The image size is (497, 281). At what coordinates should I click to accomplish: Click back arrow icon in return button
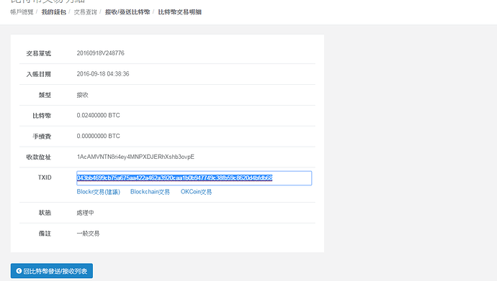tap(19, 271)
